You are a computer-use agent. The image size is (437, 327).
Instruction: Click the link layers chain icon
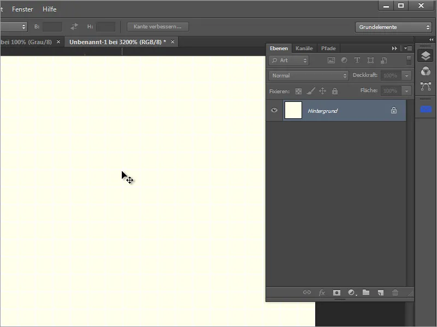(307, 292)
